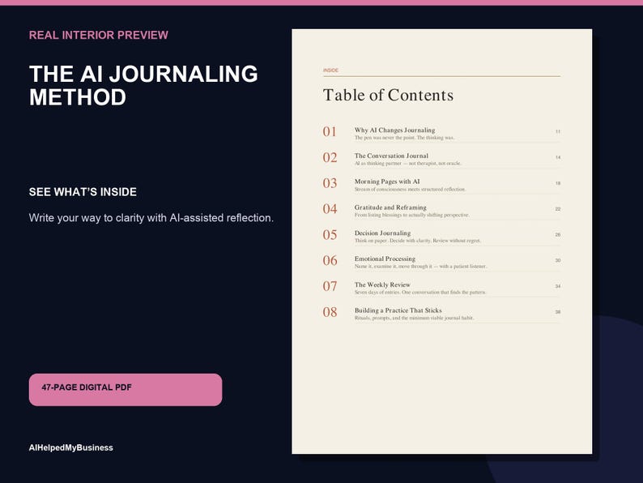Screen dimensions: 643x483
Task: Click chapter number 02
Action: (330, 157)
